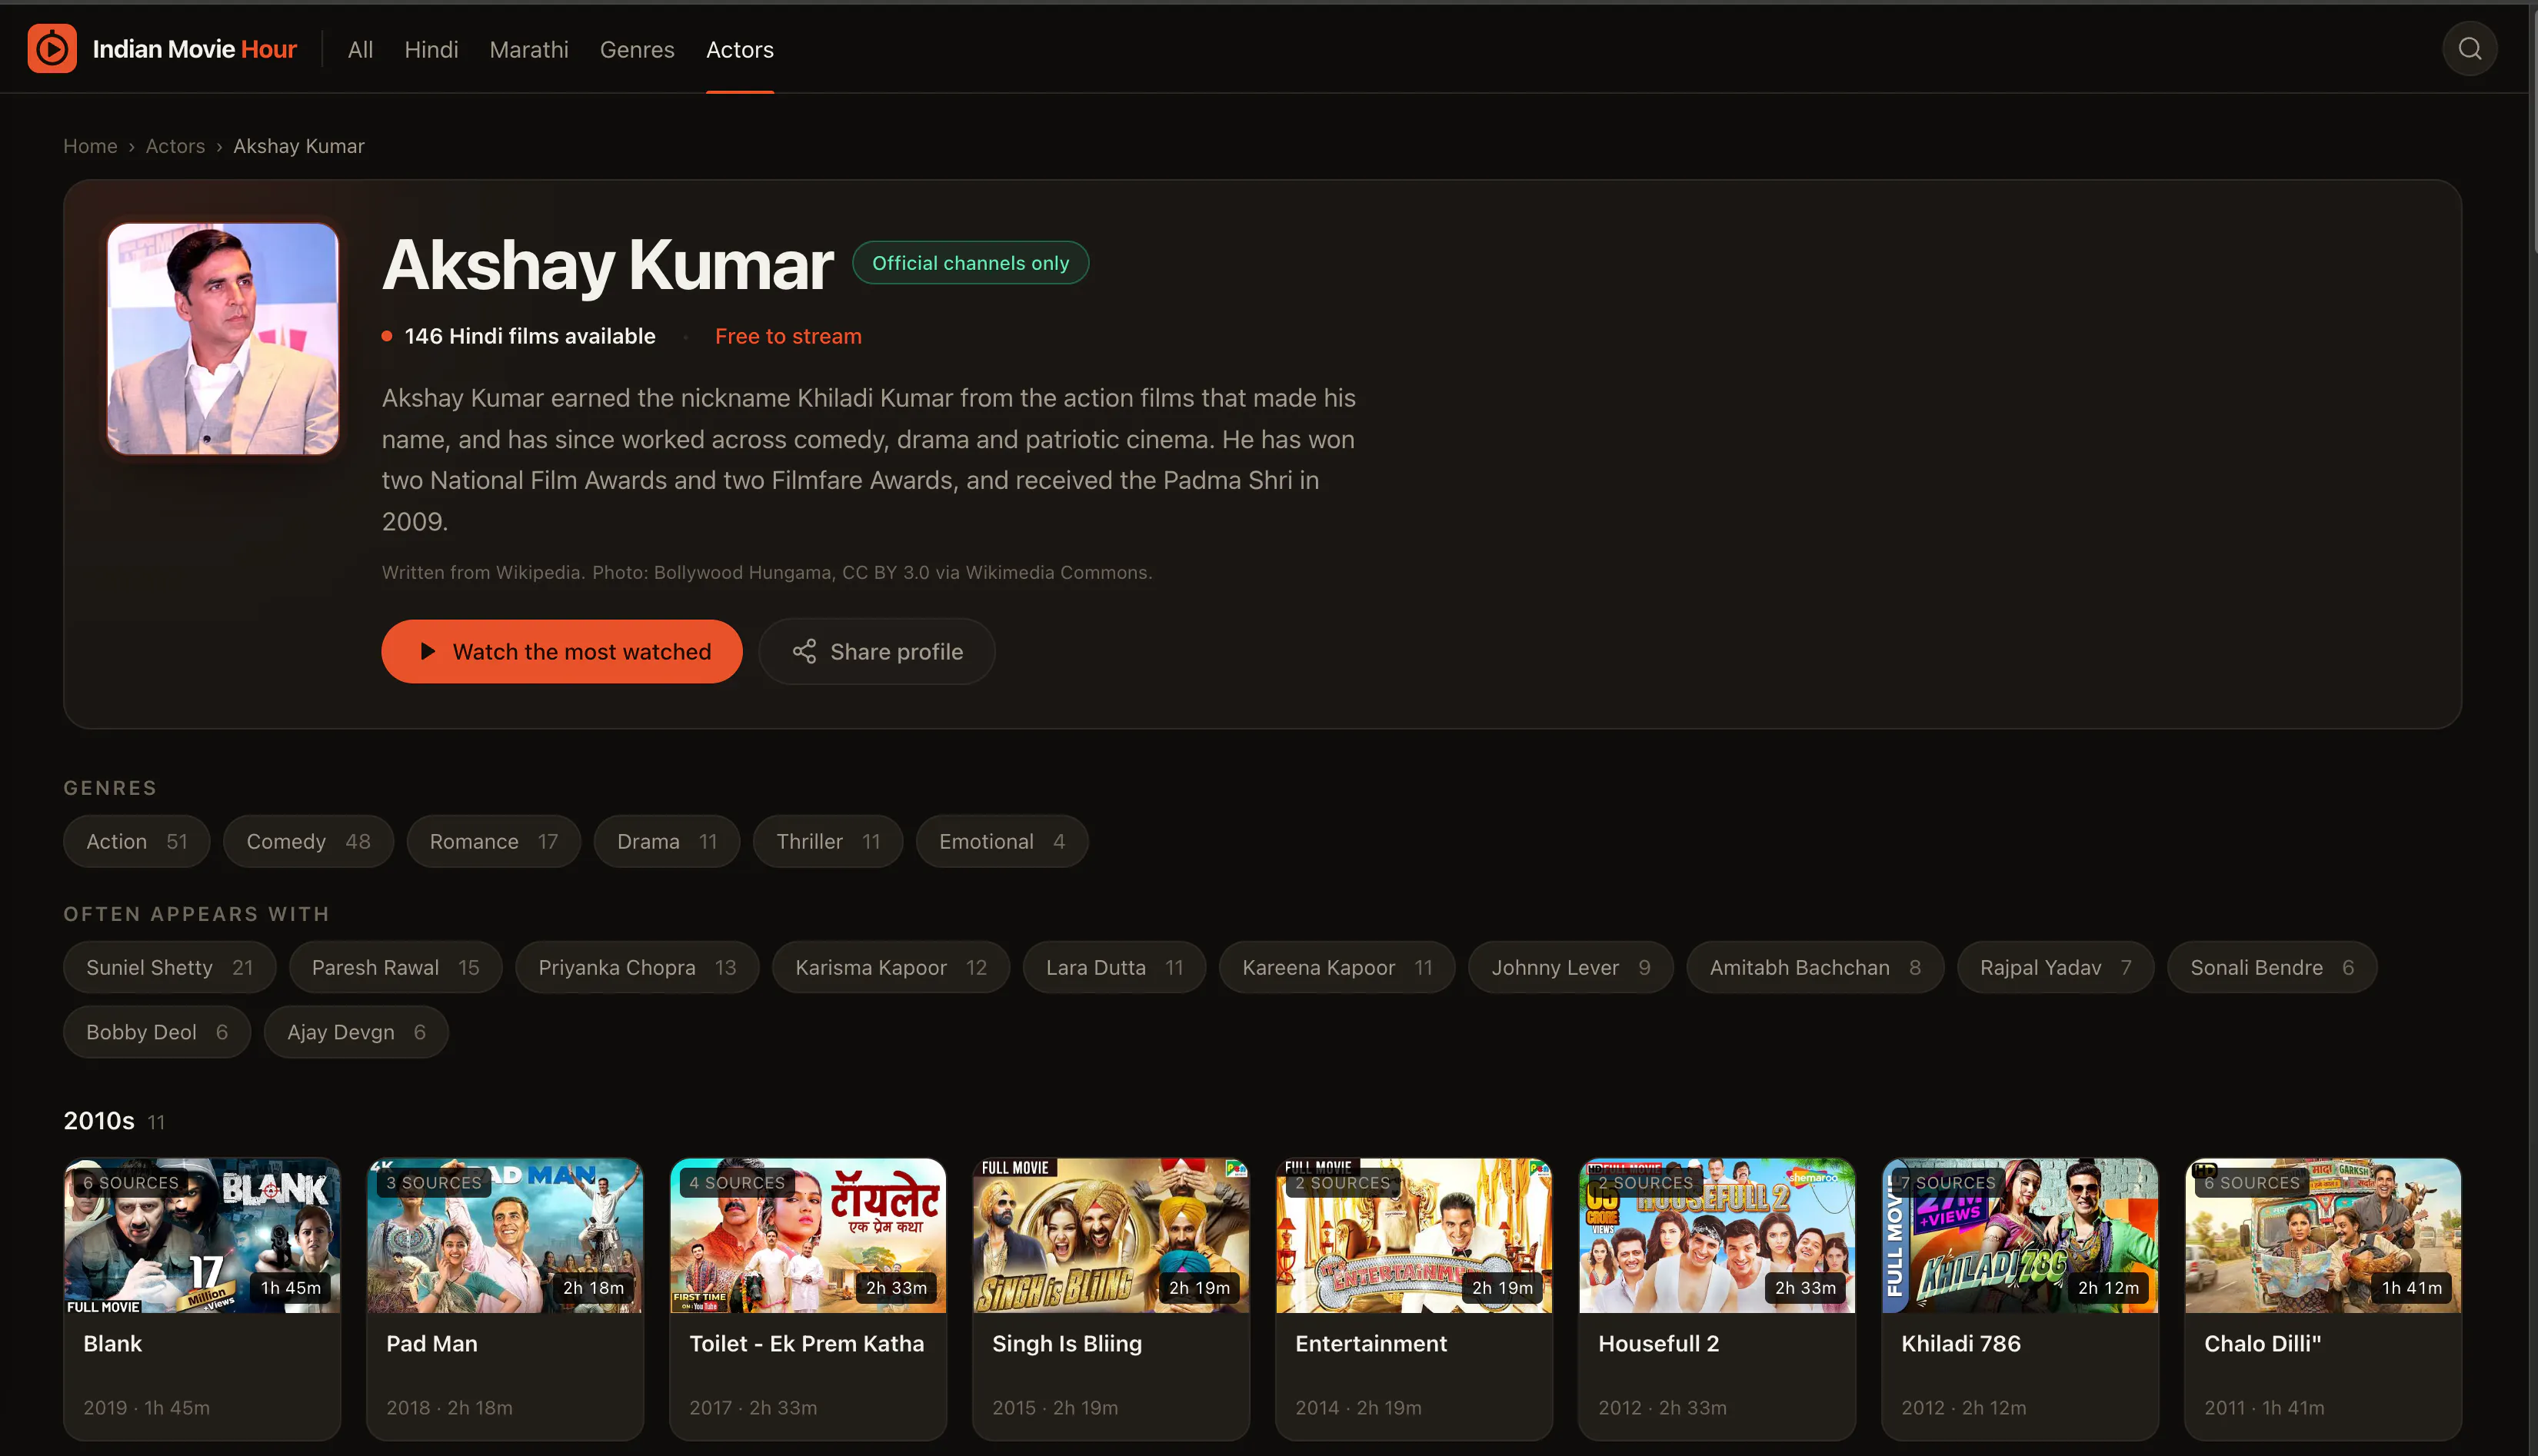This screenshot has height=1456, width=2538.
Task: Open co-star Suniel Shetty chip
Action: [x=169, y=968]
